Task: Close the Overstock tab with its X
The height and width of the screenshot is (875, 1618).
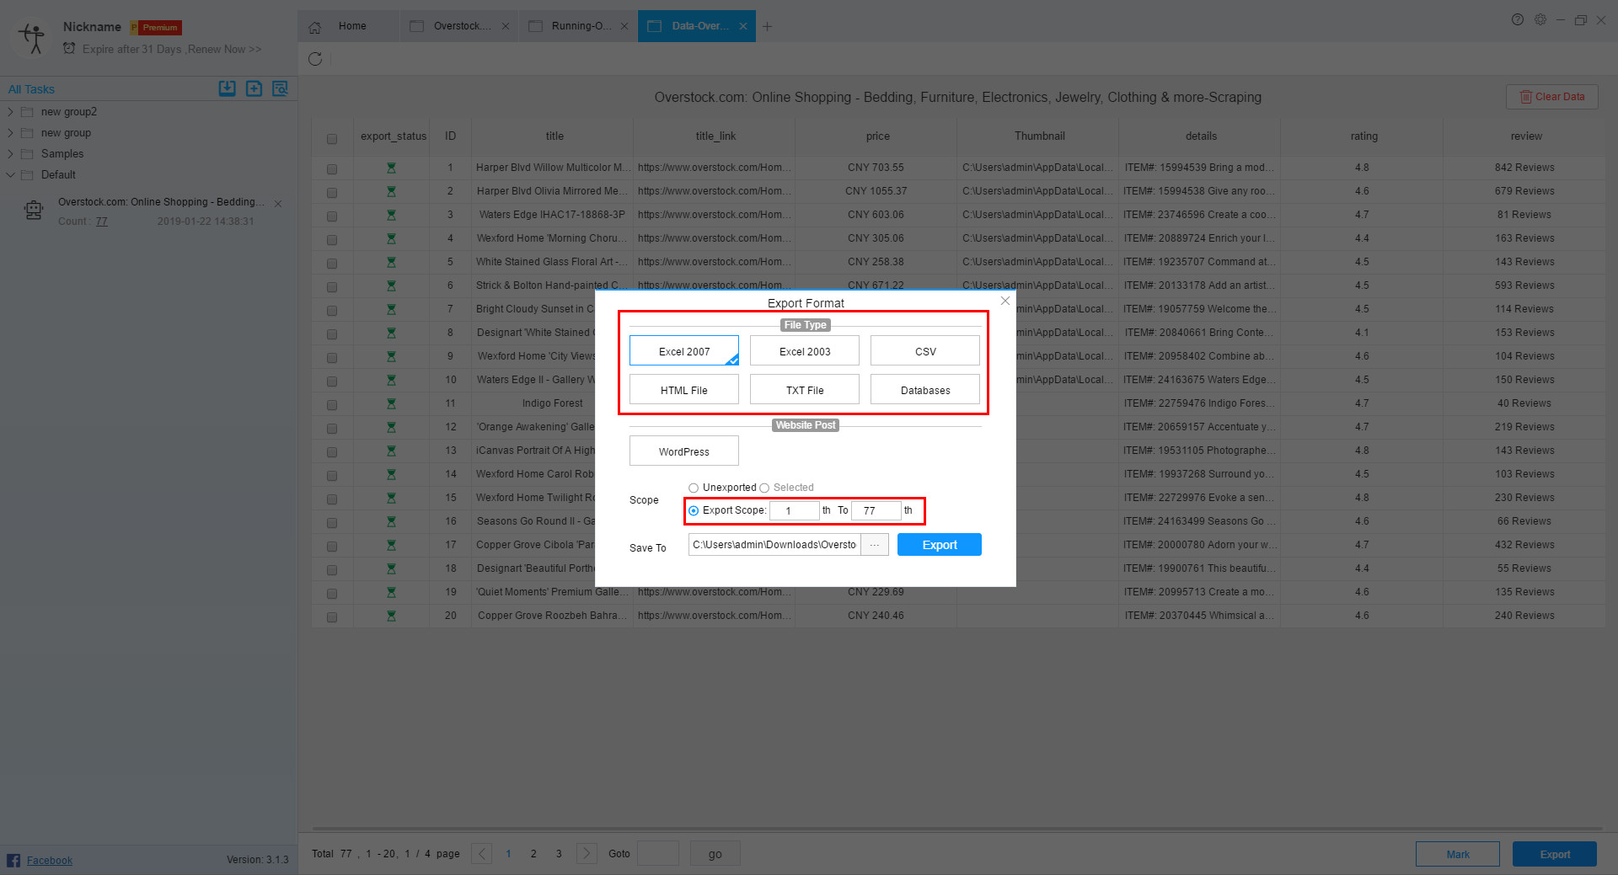Action: 506,26
